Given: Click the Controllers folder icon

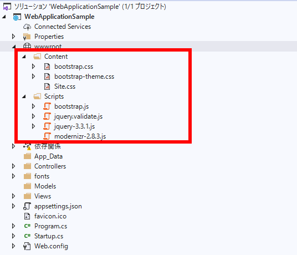Looking at the screenshot, I should tap(28, 166).
